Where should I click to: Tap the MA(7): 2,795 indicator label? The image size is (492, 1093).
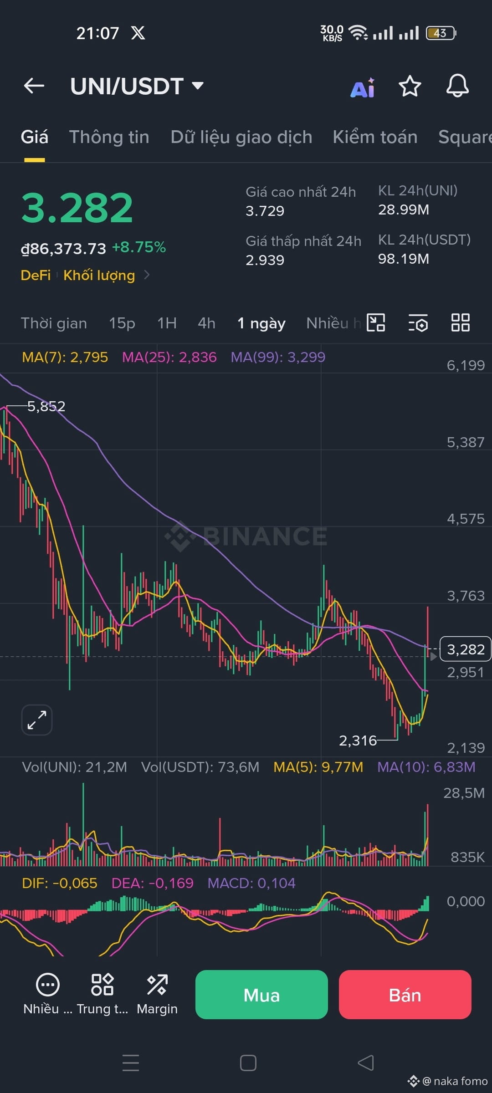click(65, 357)
